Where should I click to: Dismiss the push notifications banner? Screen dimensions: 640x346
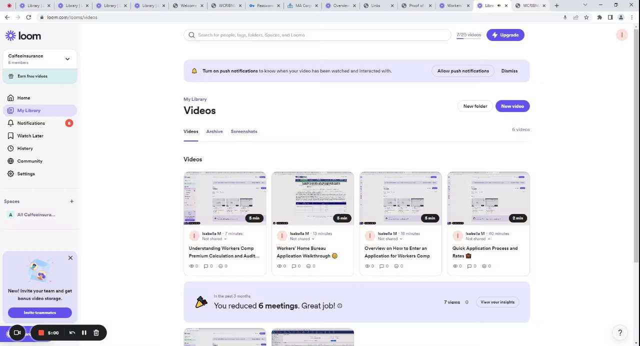click(509, 71)
